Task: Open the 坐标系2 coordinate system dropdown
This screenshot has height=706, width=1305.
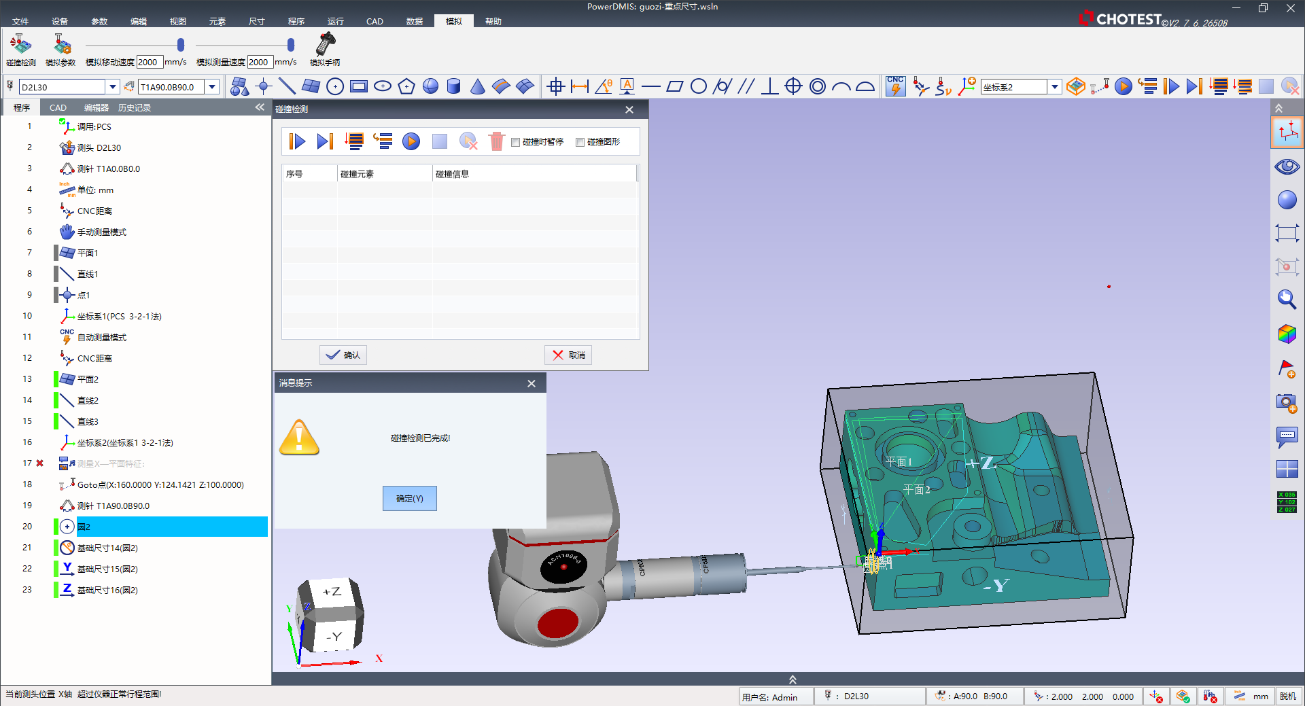Action: (x=1054, y=87)
